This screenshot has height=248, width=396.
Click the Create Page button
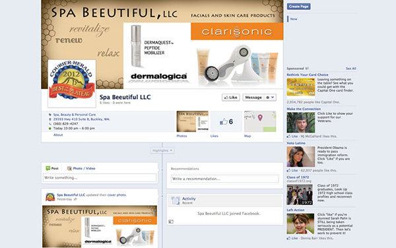[299, 7]
